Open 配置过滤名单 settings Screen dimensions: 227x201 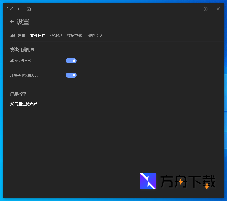tap(26, 104)
